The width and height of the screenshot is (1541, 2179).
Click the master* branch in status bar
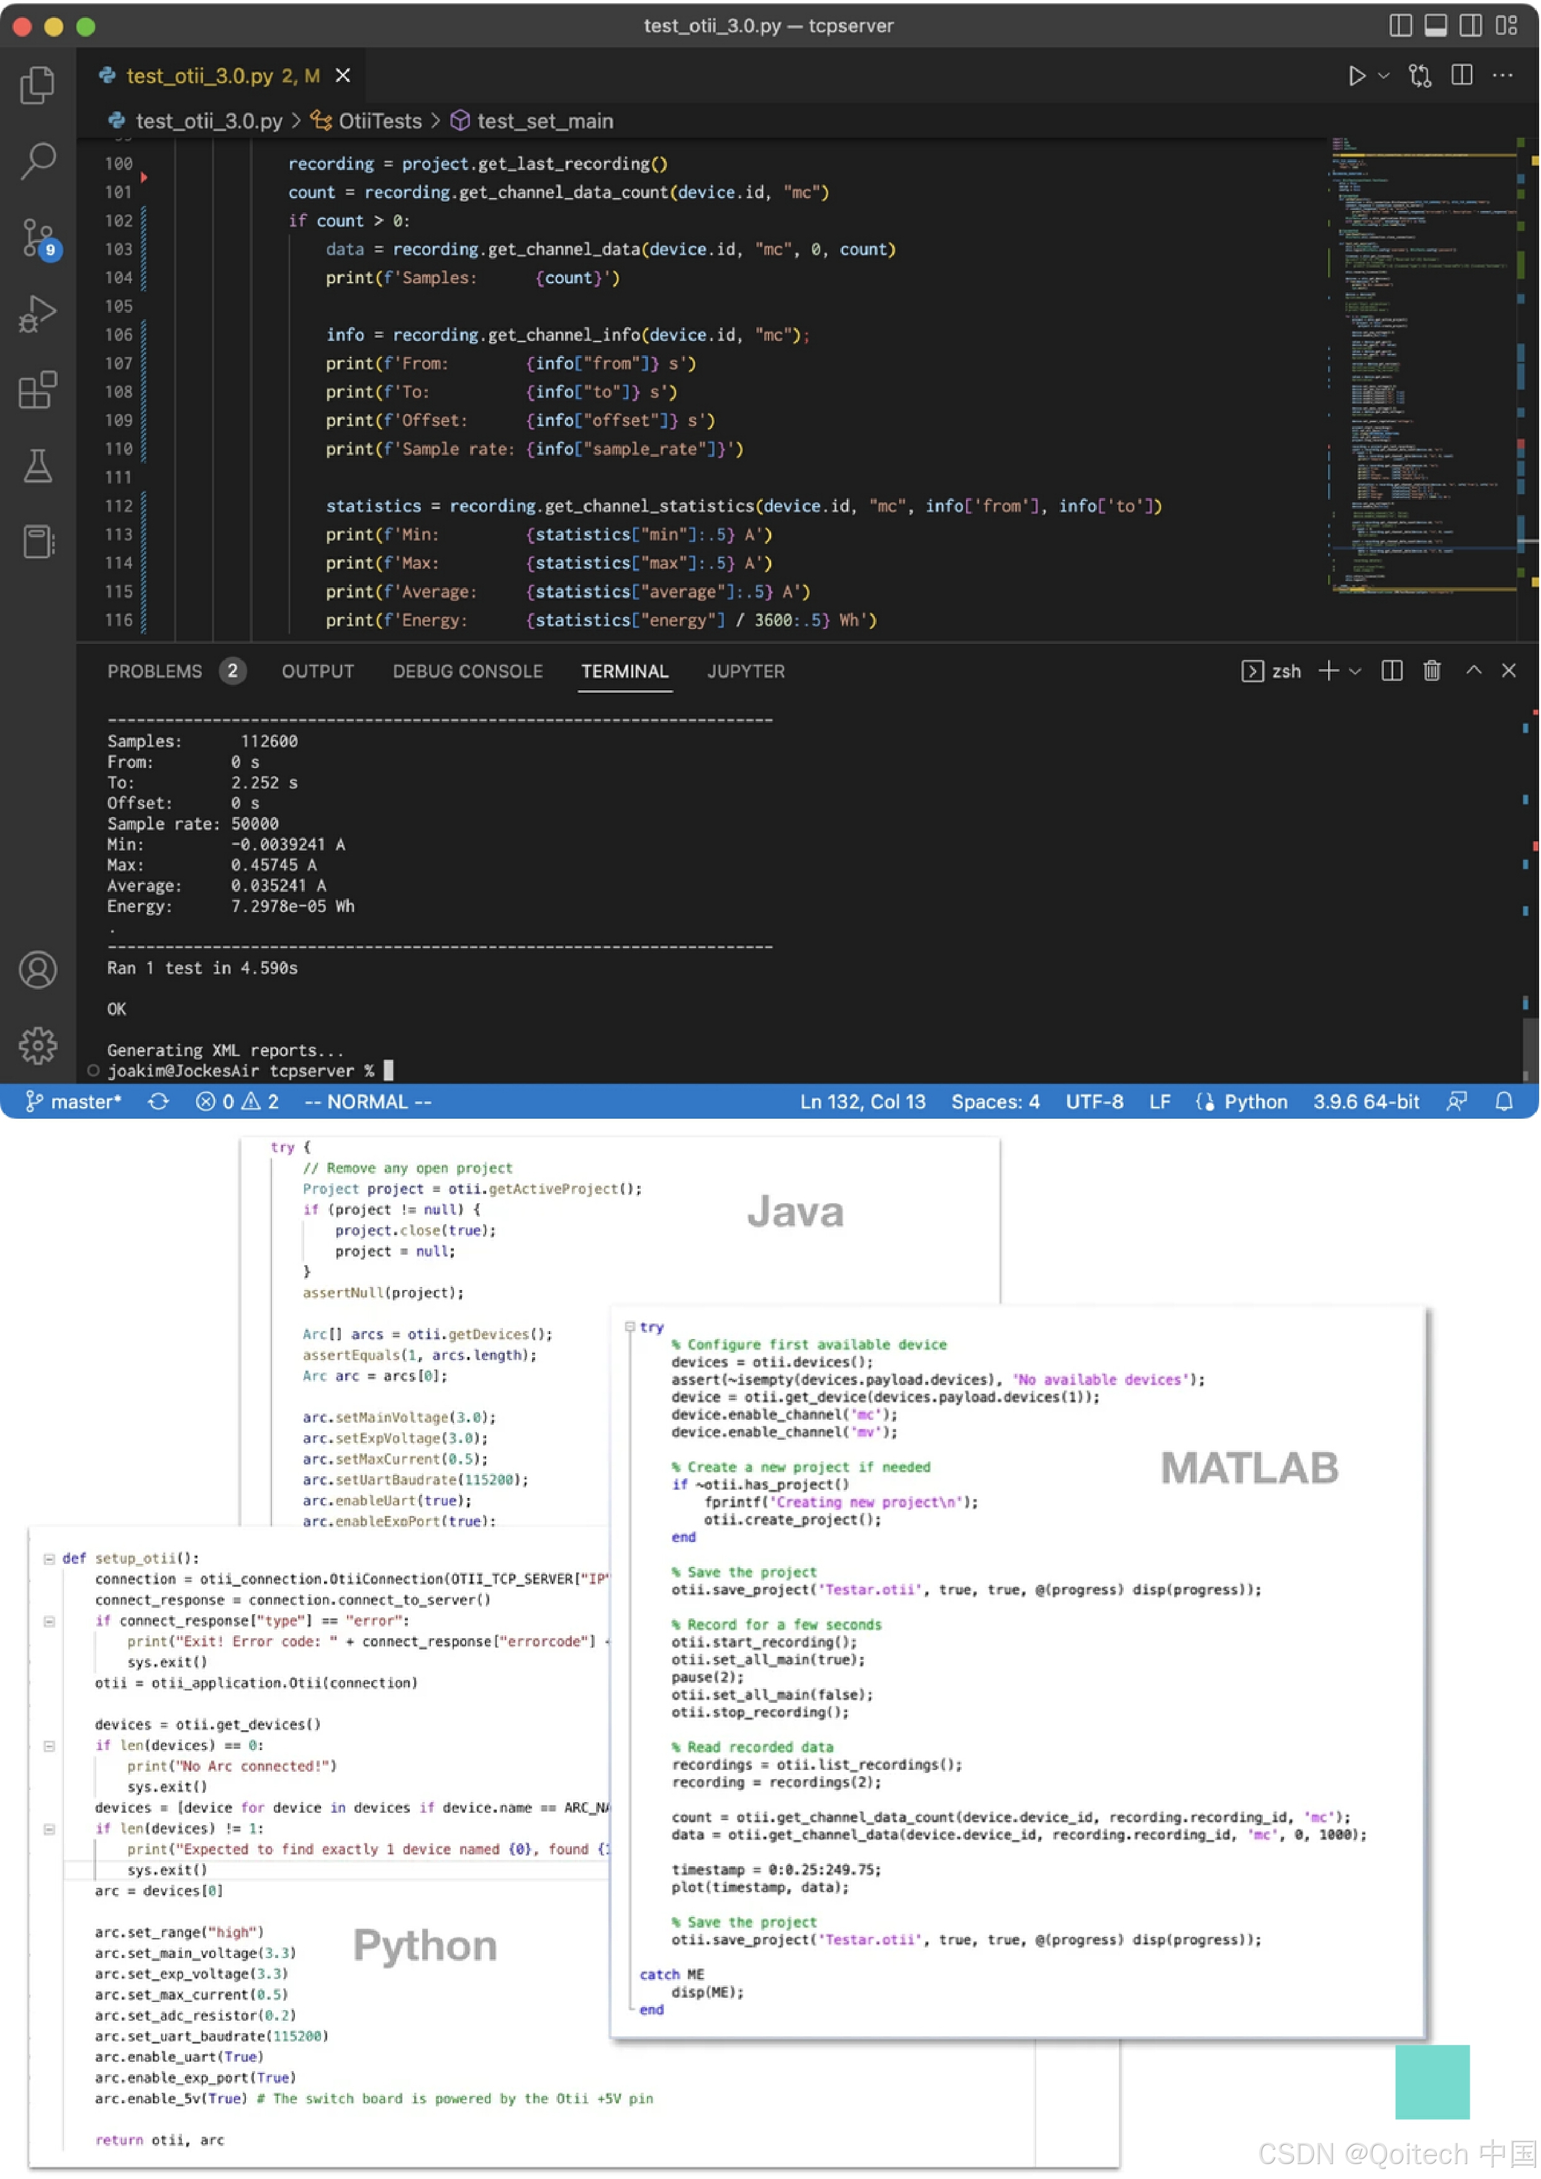click(x=74, y=1102)
